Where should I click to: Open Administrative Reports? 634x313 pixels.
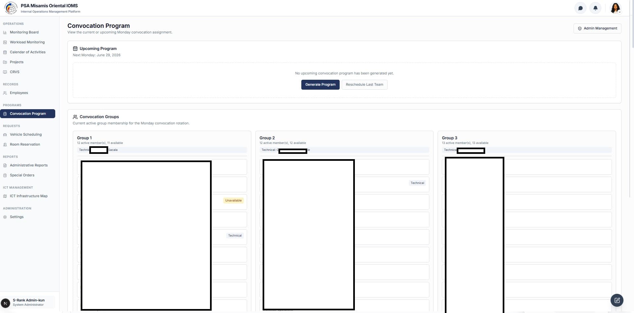(28, 165)
